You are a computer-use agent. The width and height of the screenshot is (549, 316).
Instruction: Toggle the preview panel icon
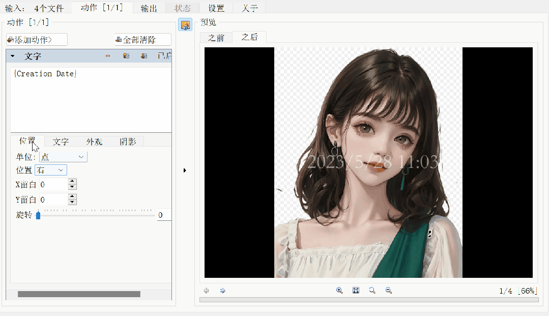point(185,25)
